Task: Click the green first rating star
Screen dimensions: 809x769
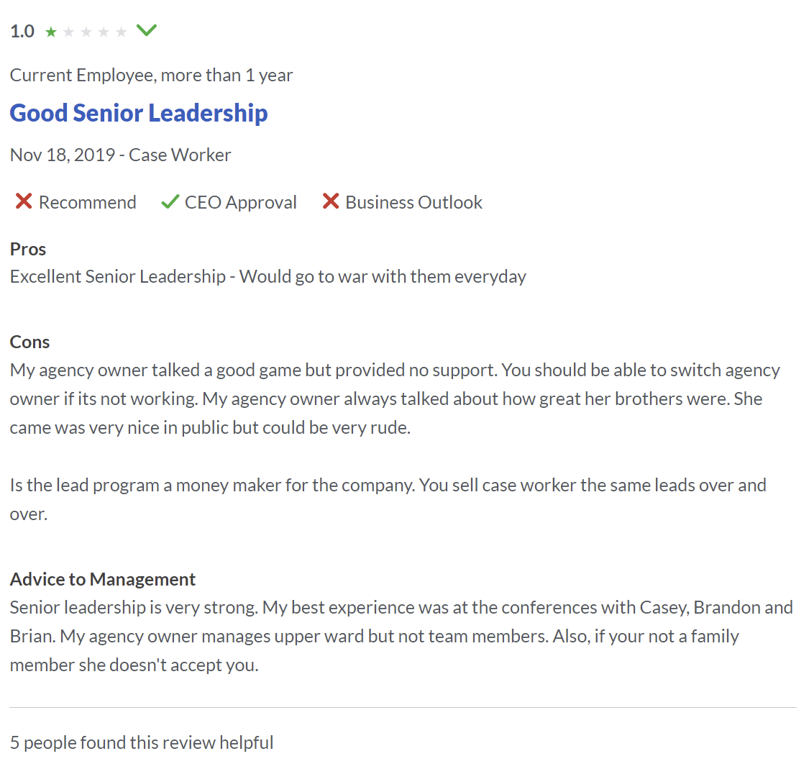Action: point(51,32)
